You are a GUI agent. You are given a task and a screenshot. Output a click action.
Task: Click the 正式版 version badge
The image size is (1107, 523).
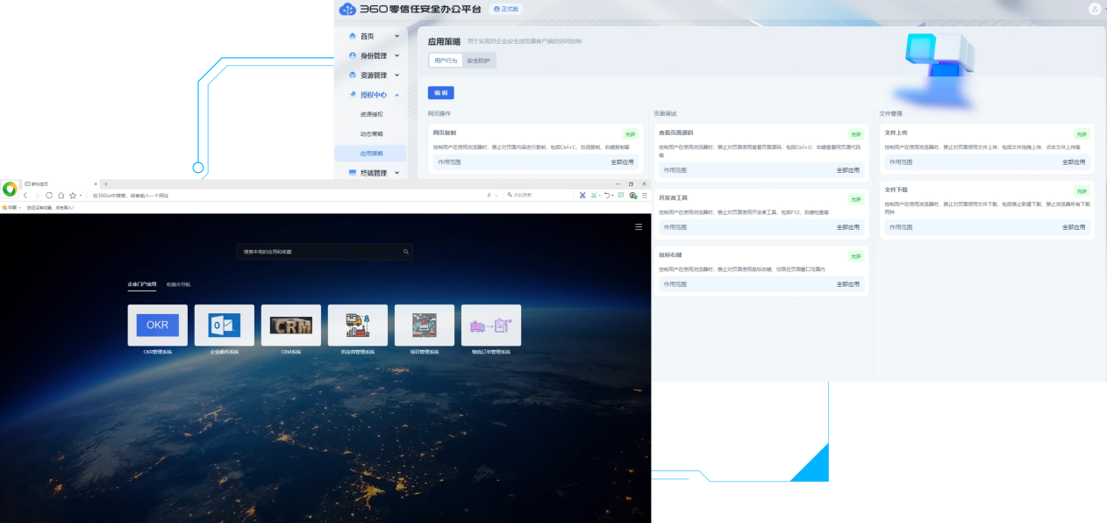click(x=506, y=9)
